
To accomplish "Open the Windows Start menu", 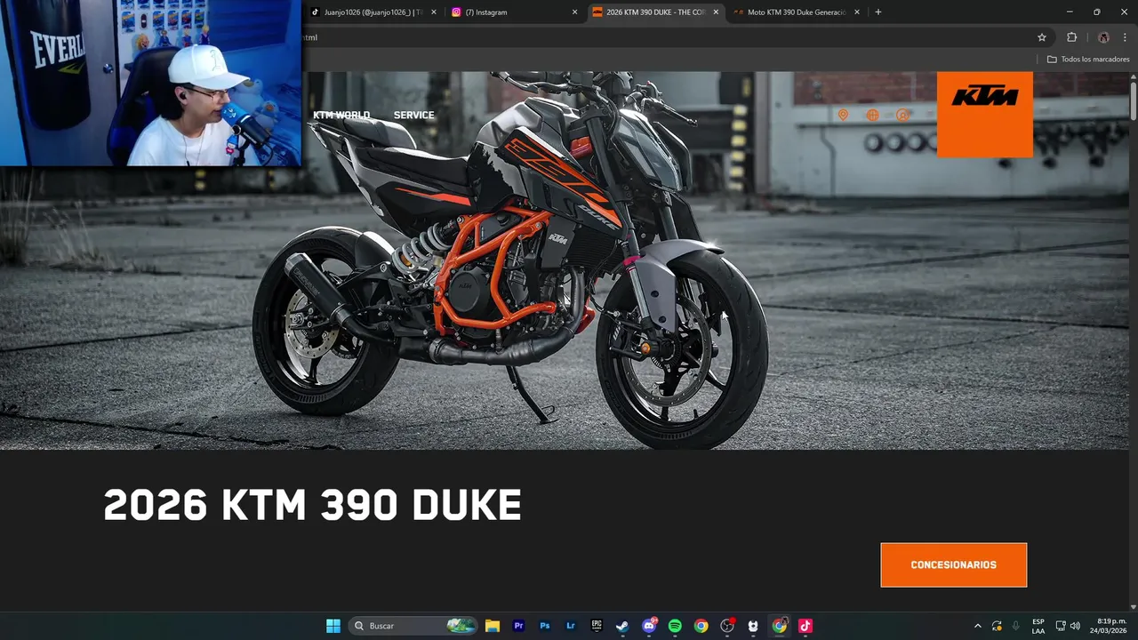I will click(x=333, y=626).
